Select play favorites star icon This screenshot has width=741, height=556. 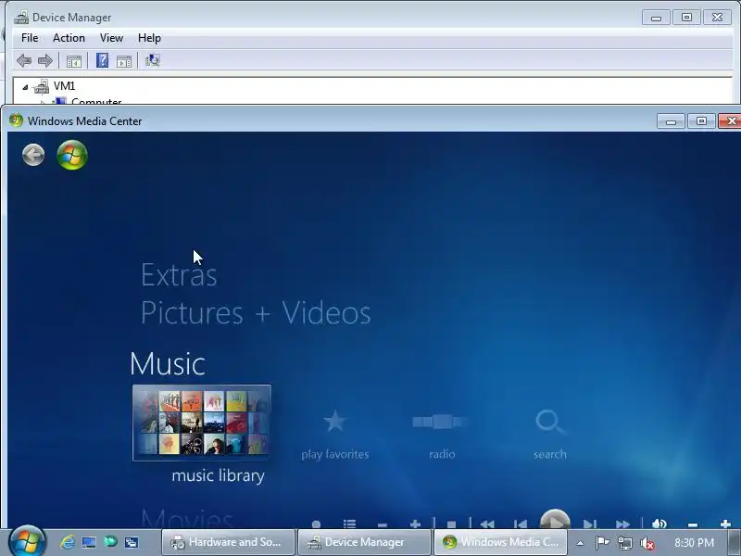tap(335, 421)
